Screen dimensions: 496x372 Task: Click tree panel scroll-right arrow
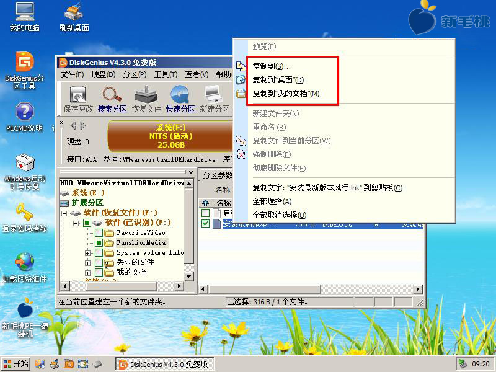click(179, 286)
